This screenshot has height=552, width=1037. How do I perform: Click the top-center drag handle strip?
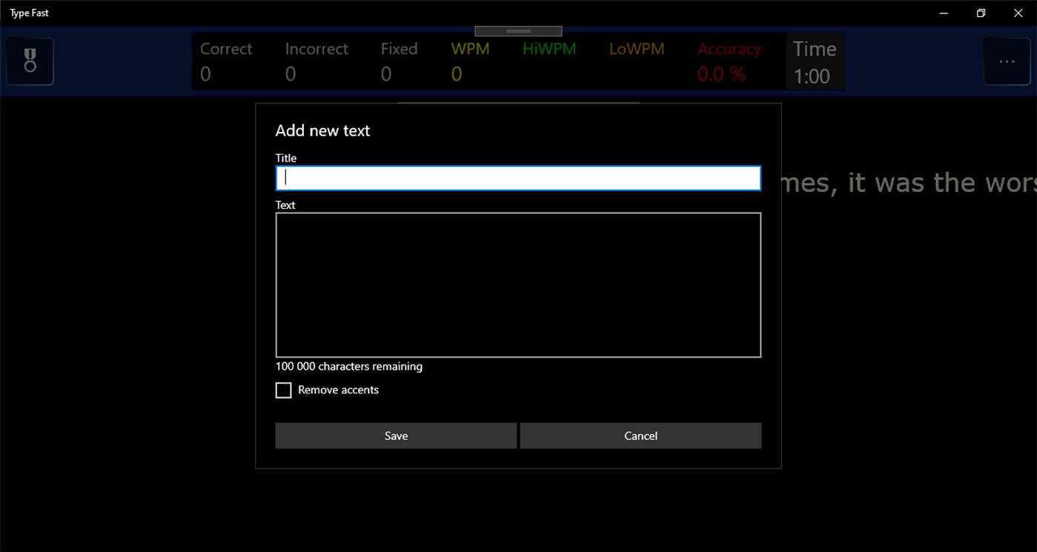(x=517, y=30)
